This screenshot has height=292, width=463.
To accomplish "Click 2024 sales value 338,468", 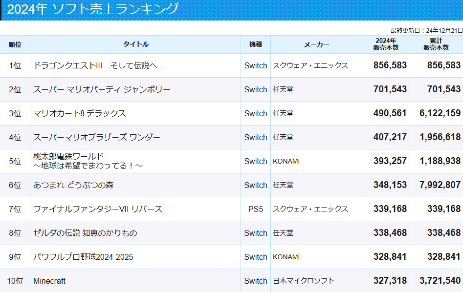I will click(390, 233).
